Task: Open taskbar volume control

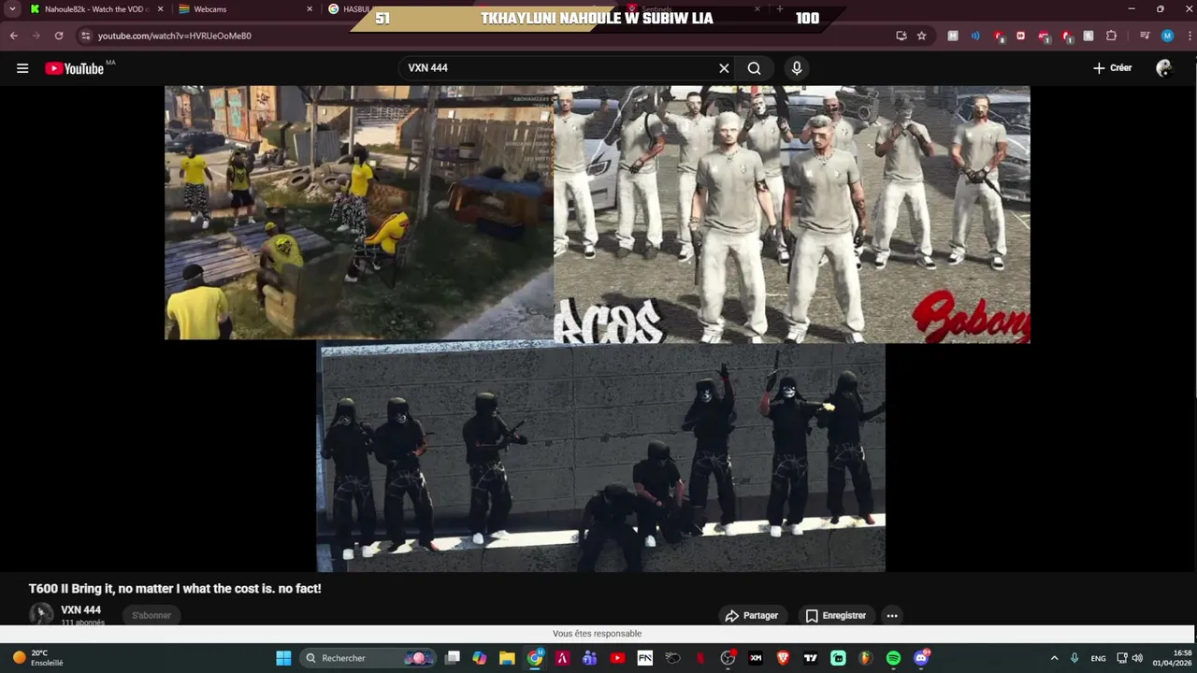Action: tap(1137, 658)
